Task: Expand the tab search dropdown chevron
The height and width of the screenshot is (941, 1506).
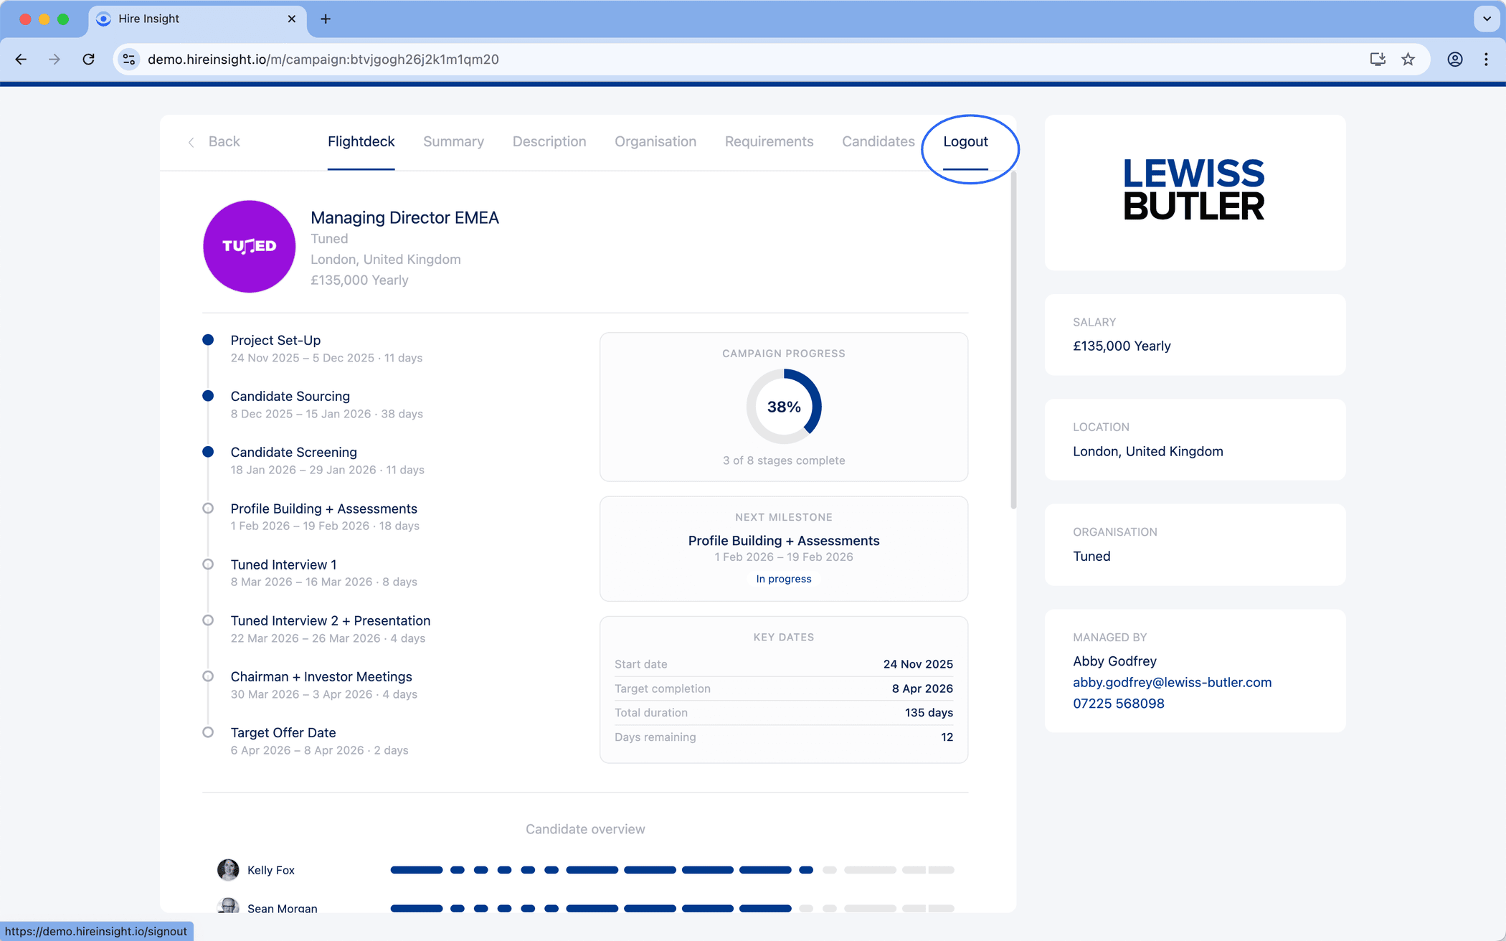Action: (1487, 19)
